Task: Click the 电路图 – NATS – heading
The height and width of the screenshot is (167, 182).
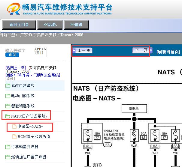Action: pyautogui.click(x=97, y=98)
